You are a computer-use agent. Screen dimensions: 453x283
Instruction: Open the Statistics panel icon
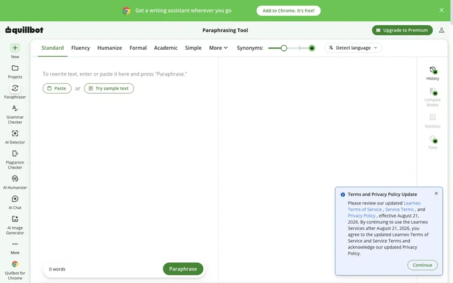click(432, 117)
